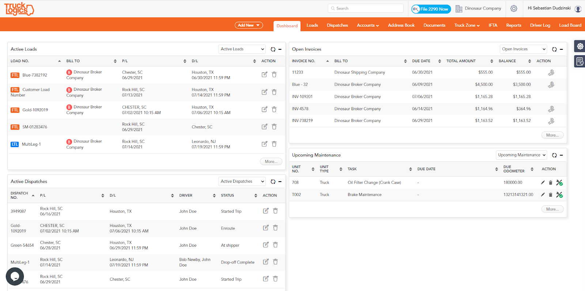Collapse the Active Loads panel
The height and width of the screenshot is (291, 585).
pos(280,49)
